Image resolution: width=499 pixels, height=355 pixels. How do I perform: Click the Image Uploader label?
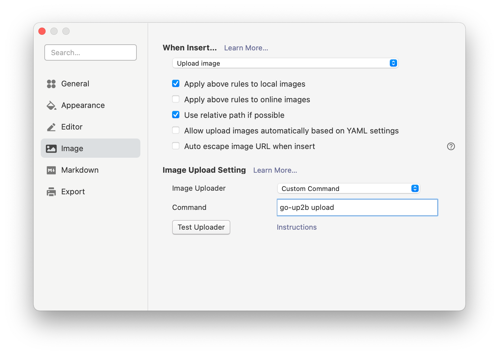[199, 188]
